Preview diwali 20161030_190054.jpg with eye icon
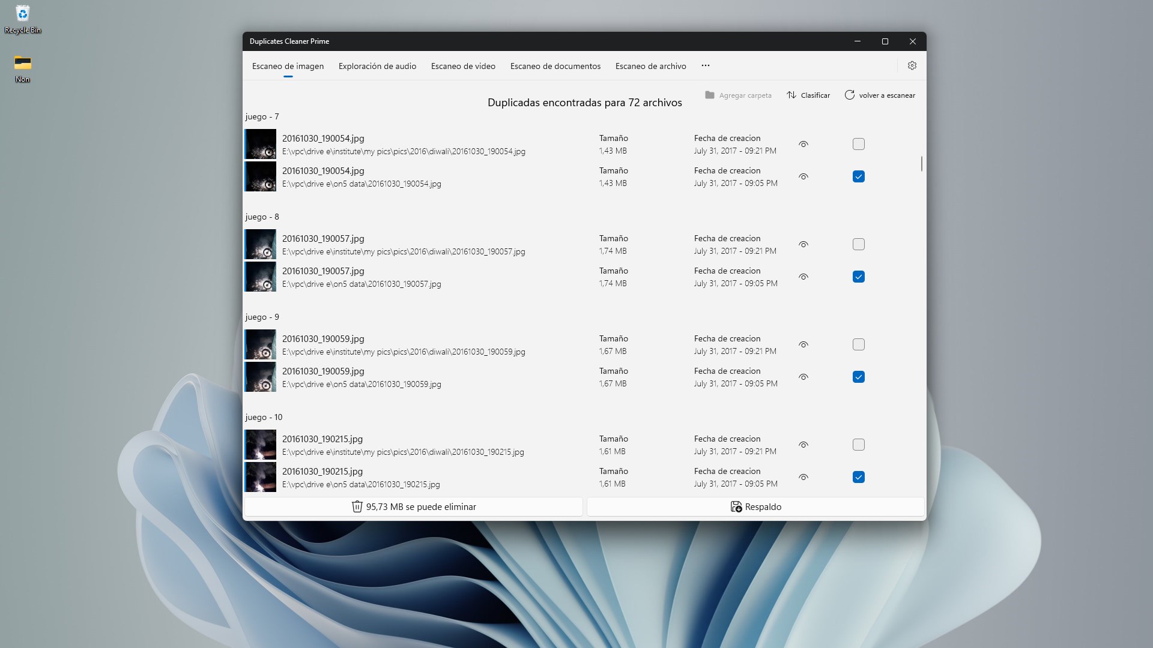Screen dimensions: 1153x648 (803, 145)
